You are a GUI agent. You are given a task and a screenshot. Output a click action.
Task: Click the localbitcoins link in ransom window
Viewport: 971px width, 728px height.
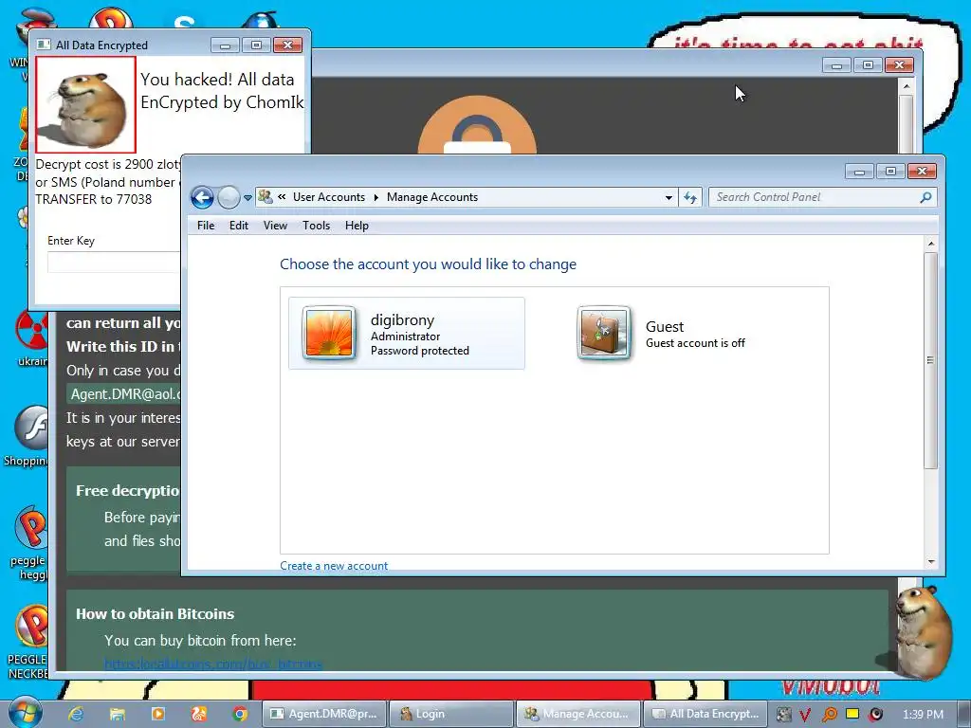tap(213, 664)
